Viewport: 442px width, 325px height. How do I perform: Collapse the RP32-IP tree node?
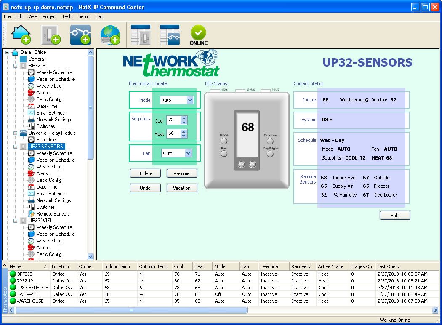(x=16, y=66)
